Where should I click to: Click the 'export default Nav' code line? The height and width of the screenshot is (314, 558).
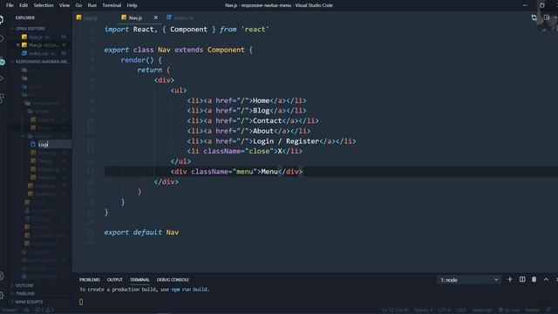[141, 233]
